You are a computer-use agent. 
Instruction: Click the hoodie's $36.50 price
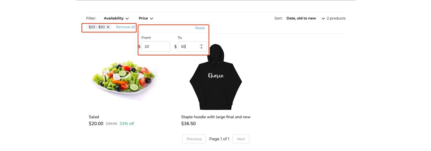(188, 124)
